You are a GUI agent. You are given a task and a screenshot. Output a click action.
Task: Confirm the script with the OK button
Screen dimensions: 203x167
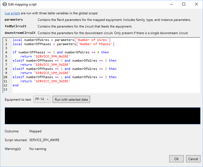(176, 159)
